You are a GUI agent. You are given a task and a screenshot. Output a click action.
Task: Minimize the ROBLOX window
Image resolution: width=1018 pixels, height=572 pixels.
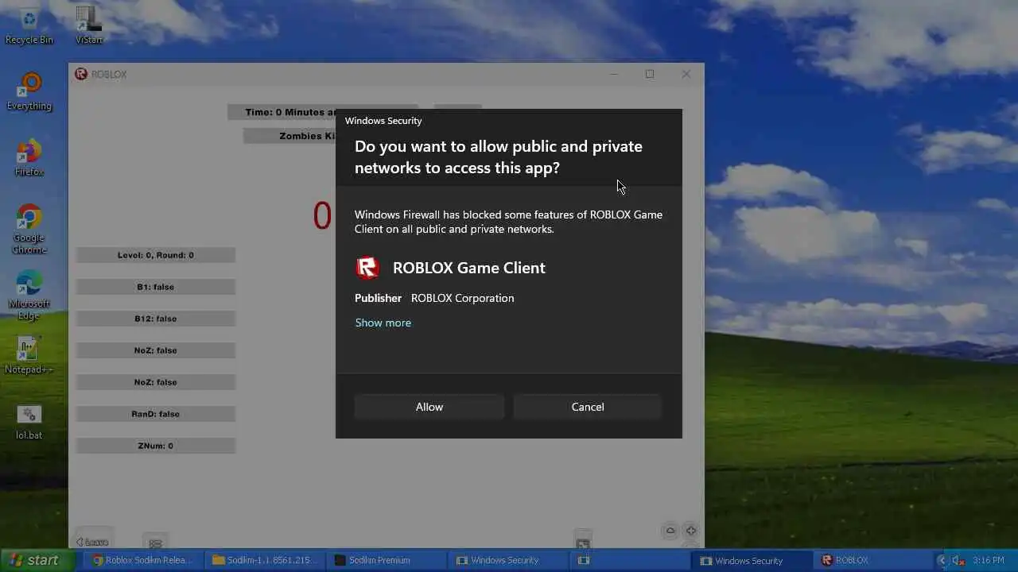point(613,74)
